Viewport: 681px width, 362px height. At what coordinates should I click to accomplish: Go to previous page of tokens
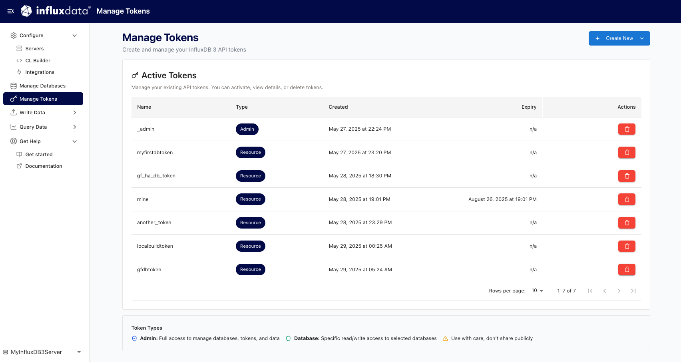[605, 291]
